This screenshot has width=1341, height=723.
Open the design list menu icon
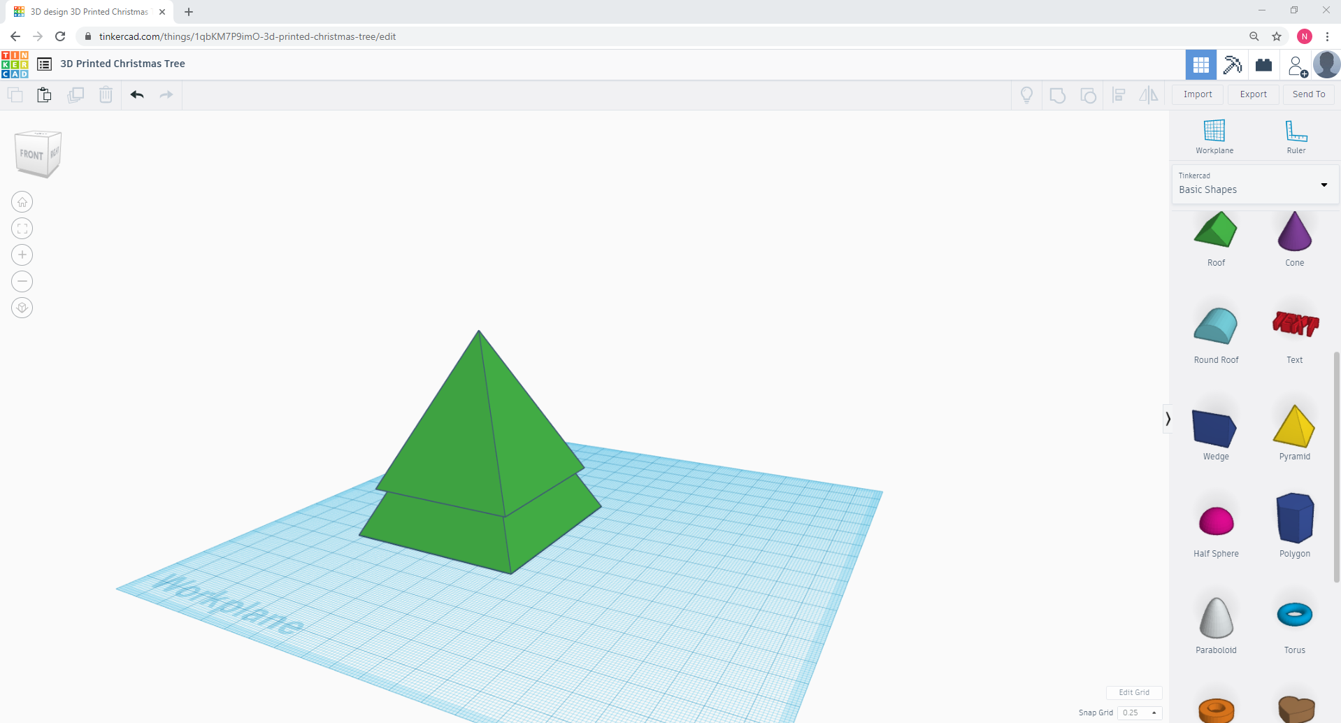44,64
